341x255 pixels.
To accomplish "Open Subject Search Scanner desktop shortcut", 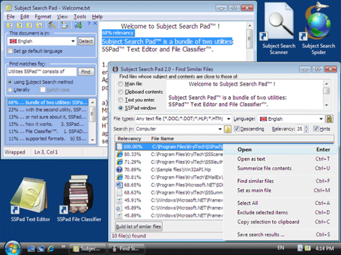I will [278, 28].
